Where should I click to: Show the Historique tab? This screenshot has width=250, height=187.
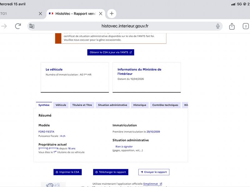click(x=140, y=105)
